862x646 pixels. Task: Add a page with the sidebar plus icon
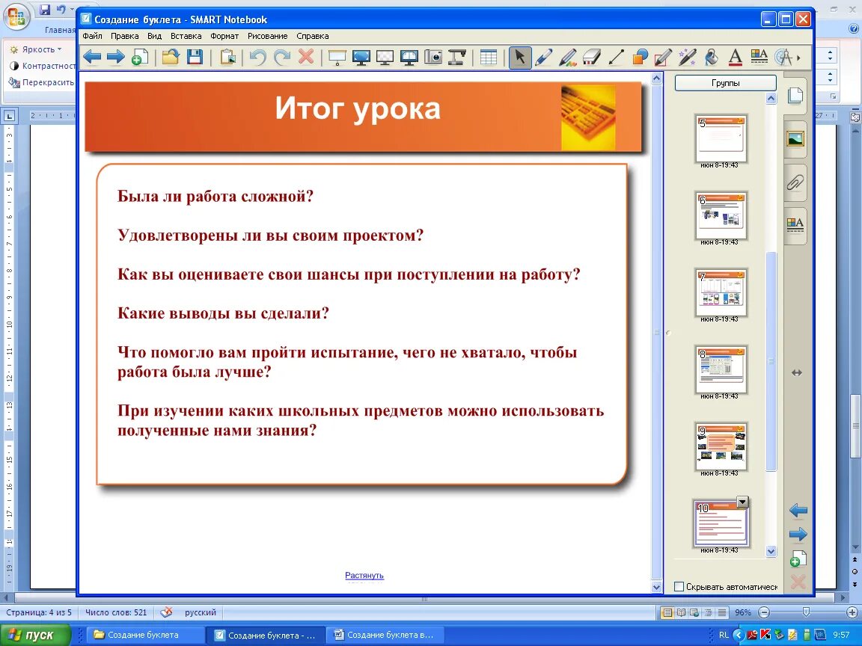point(798,558)
